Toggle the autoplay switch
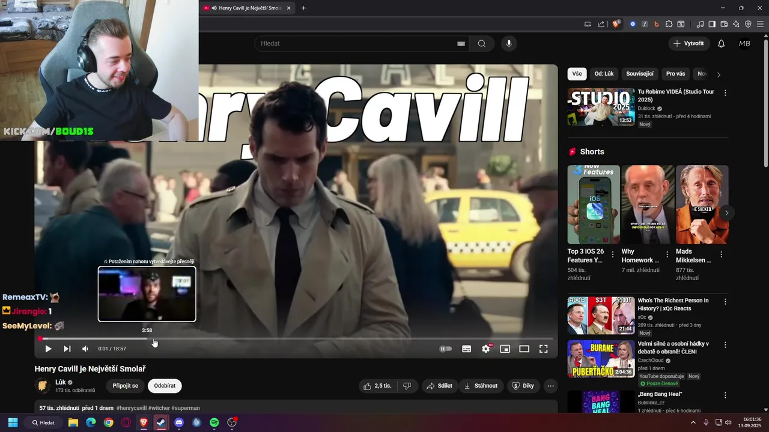Viewport: 769px width, 432px height. click(445, 349)
